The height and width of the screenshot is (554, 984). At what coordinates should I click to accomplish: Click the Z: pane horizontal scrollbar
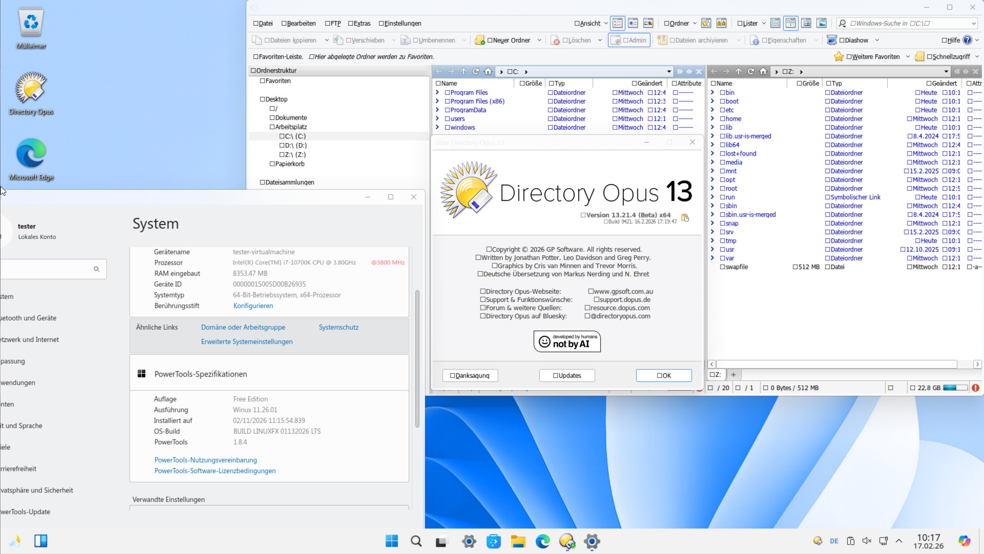click(836, 364)
